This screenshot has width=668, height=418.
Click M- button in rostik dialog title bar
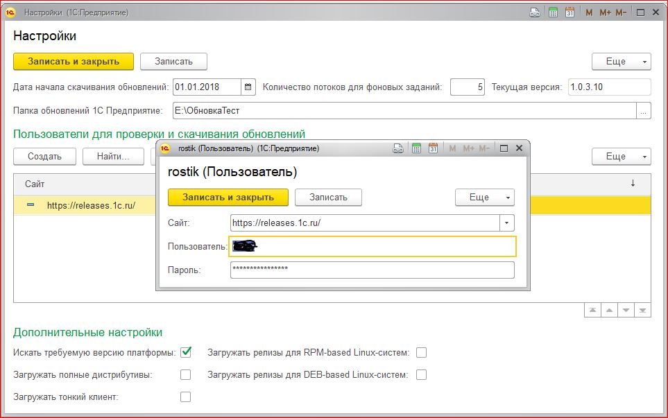tap(484, 148)
